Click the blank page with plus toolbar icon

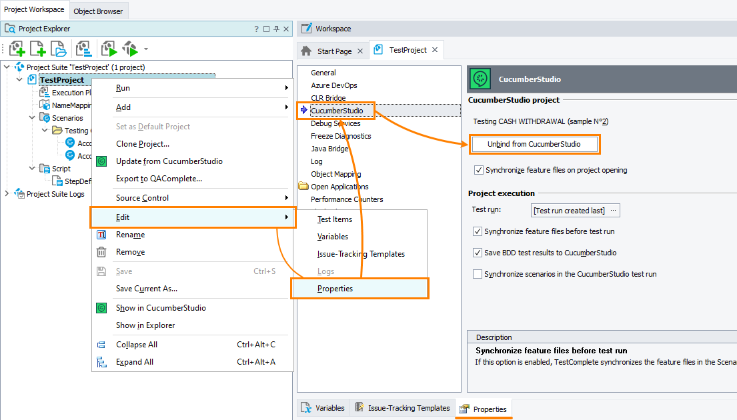[x=38, y=49]
